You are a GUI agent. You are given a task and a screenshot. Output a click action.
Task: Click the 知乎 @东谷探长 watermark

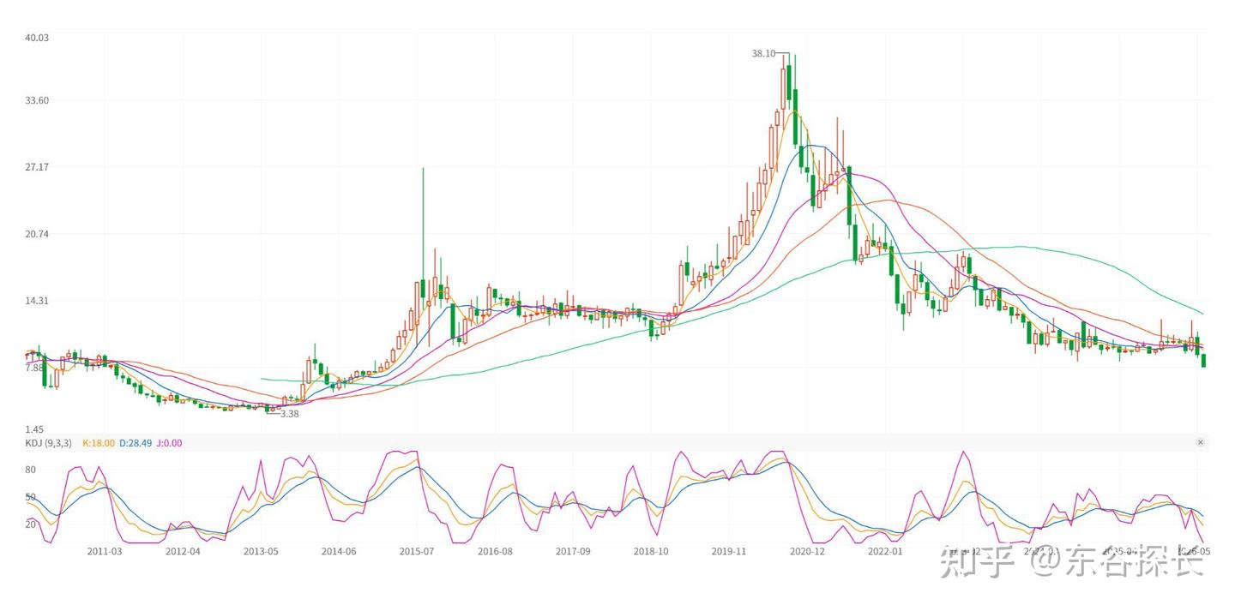[x=1072, y=561]
